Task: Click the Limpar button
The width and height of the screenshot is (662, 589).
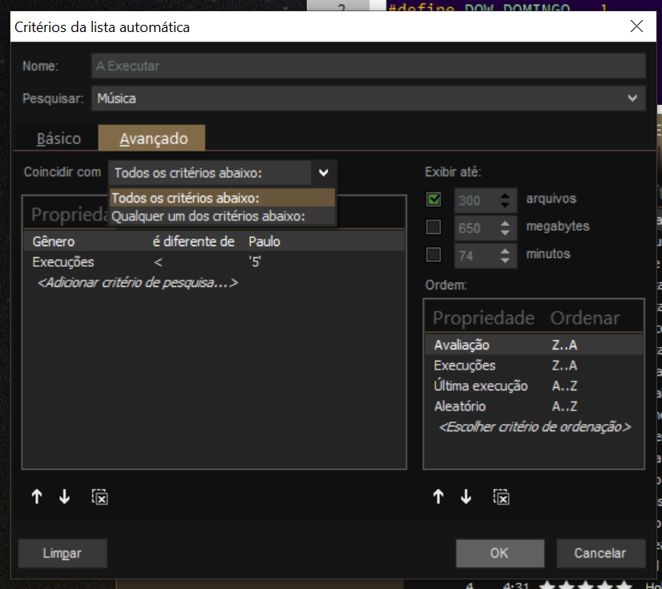Action: click(62, 553)
